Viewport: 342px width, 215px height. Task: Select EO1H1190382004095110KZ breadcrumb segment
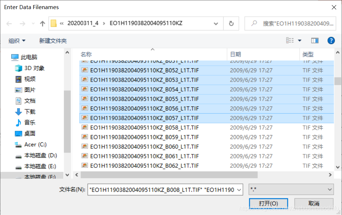point(146,23)
